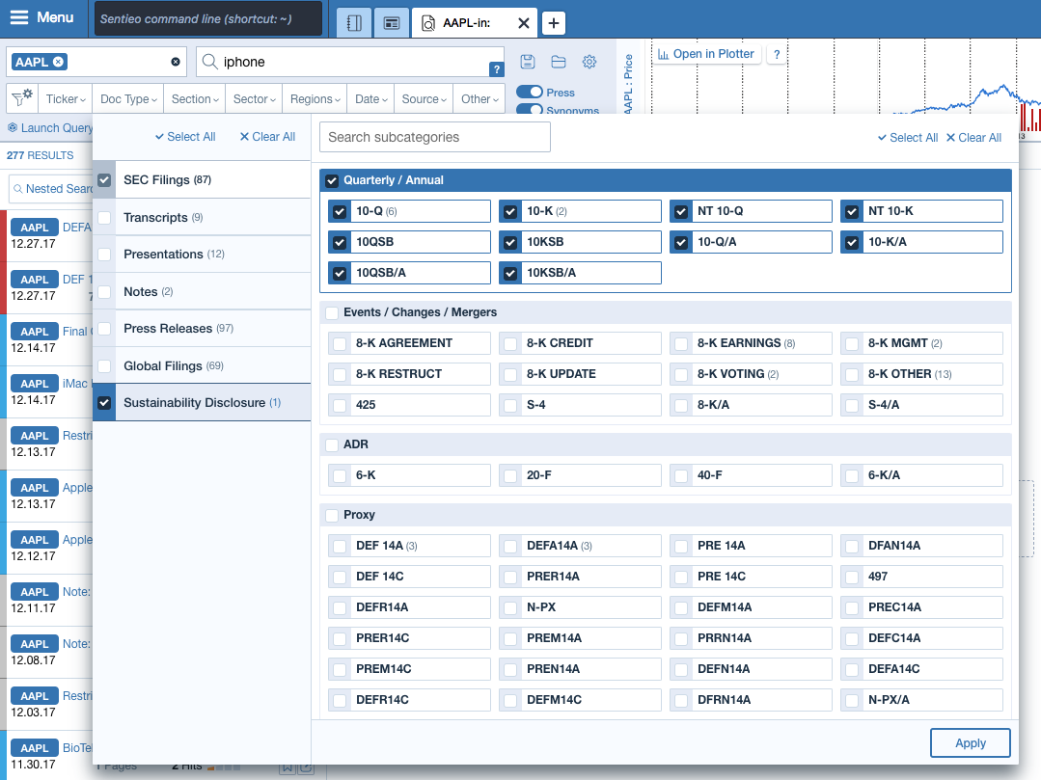Click the notebook panel icon in top bar
1041x780 pixels.
click(354, 23)
